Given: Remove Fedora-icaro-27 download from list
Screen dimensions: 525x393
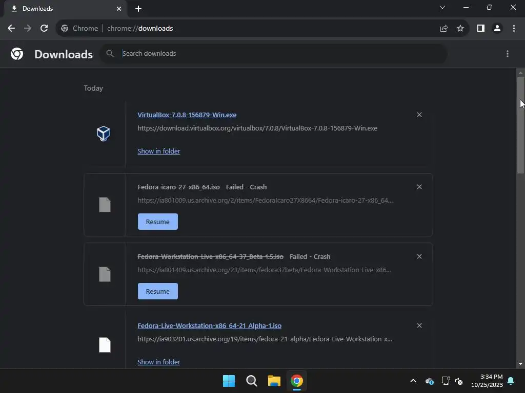Looking at the screenshot, I should pyautogui.click(x=419, y=187).
